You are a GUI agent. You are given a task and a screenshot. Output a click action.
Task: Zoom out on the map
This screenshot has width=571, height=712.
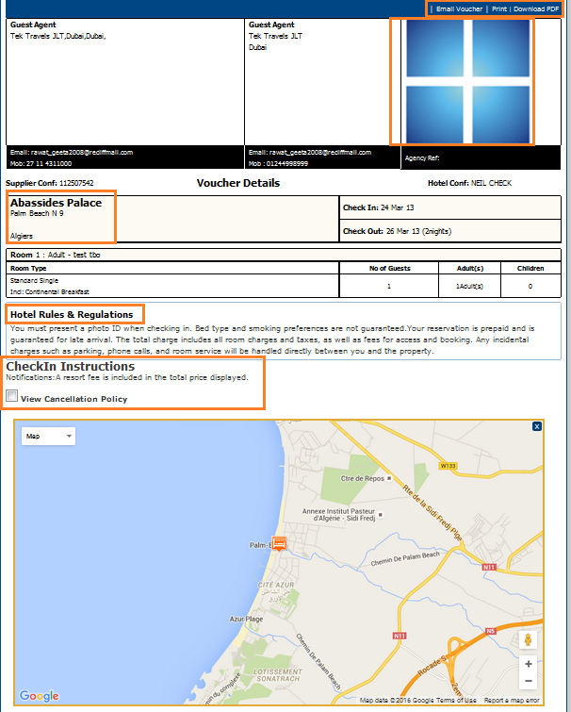pyautogui.click(x=528, y=681)
